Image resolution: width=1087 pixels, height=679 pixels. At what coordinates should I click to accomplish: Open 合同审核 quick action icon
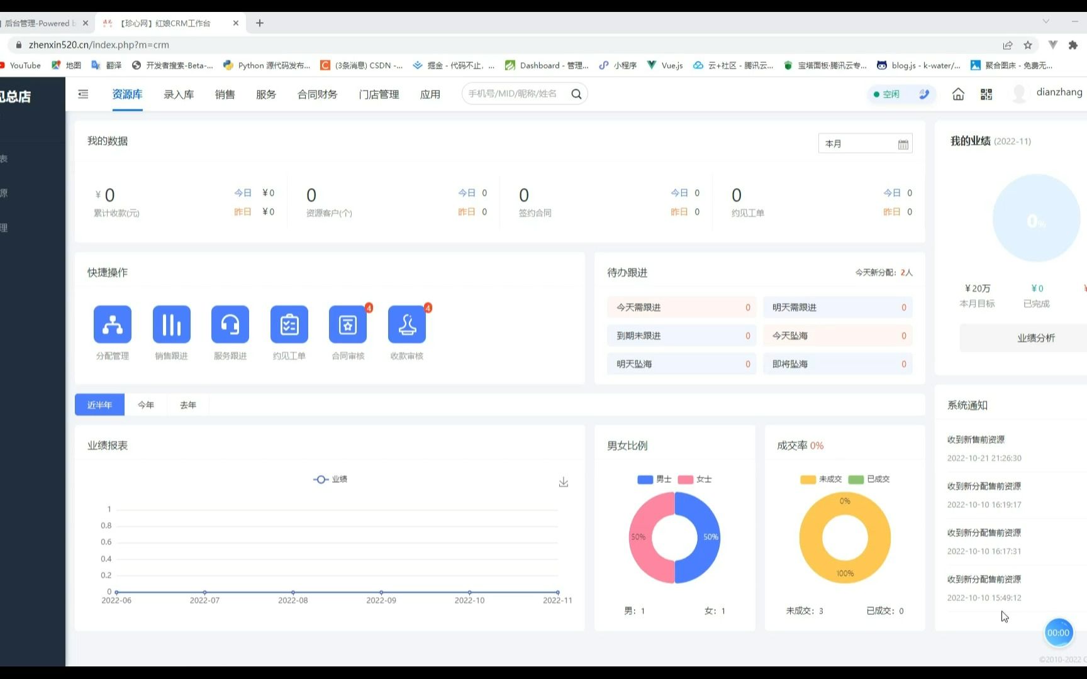[348, 324]
